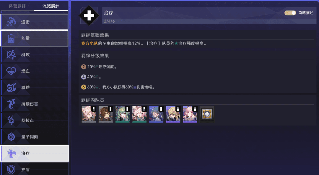Click the brown-haired male character portrait
The image size is (319, 175).
pos(105,114)
